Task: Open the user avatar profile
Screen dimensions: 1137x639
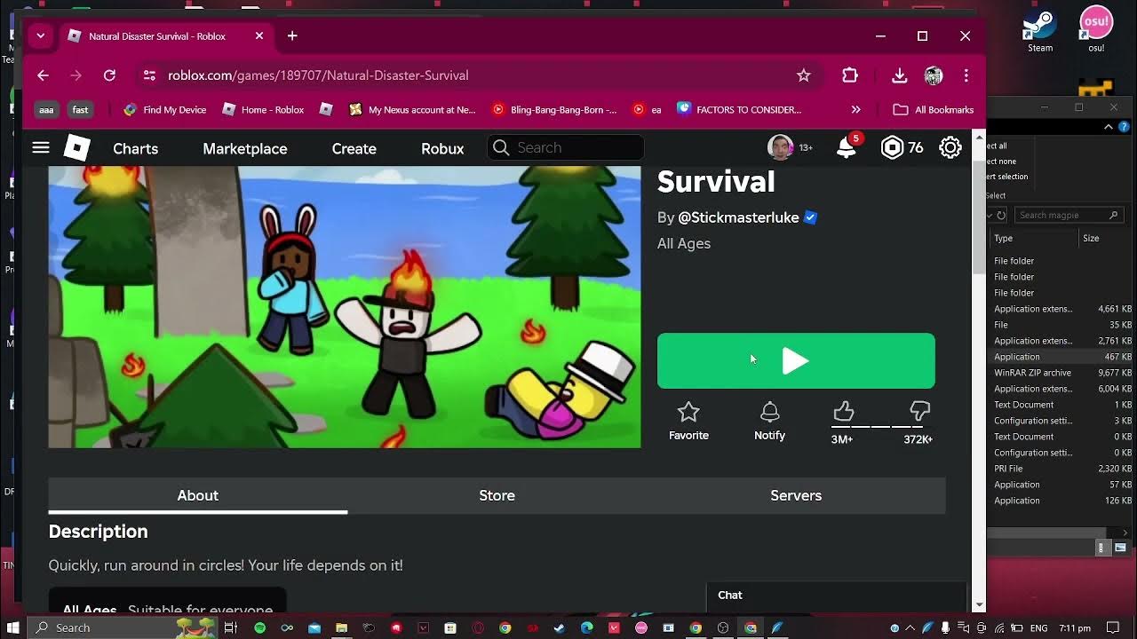Action: tap(780, 147)
